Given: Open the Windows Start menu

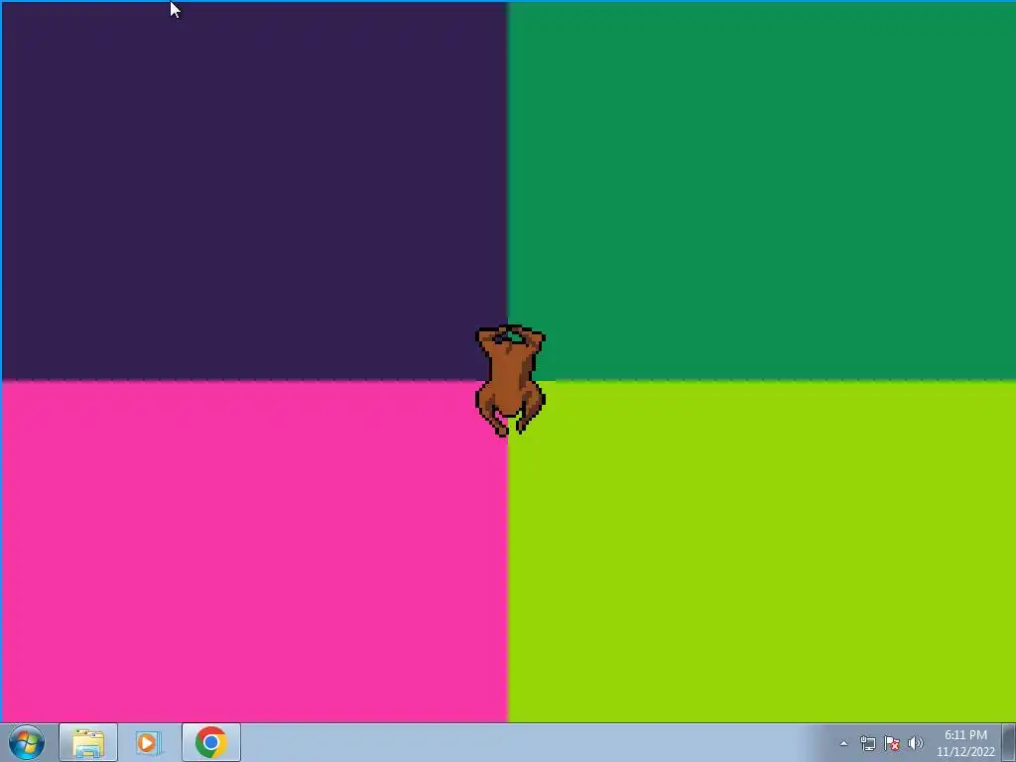Looking at the screenshot, I should (x=27, y=742).
